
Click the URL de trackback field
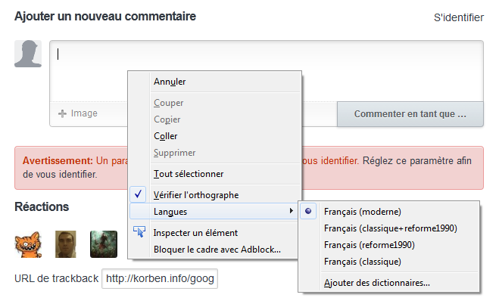pos(160,279)
